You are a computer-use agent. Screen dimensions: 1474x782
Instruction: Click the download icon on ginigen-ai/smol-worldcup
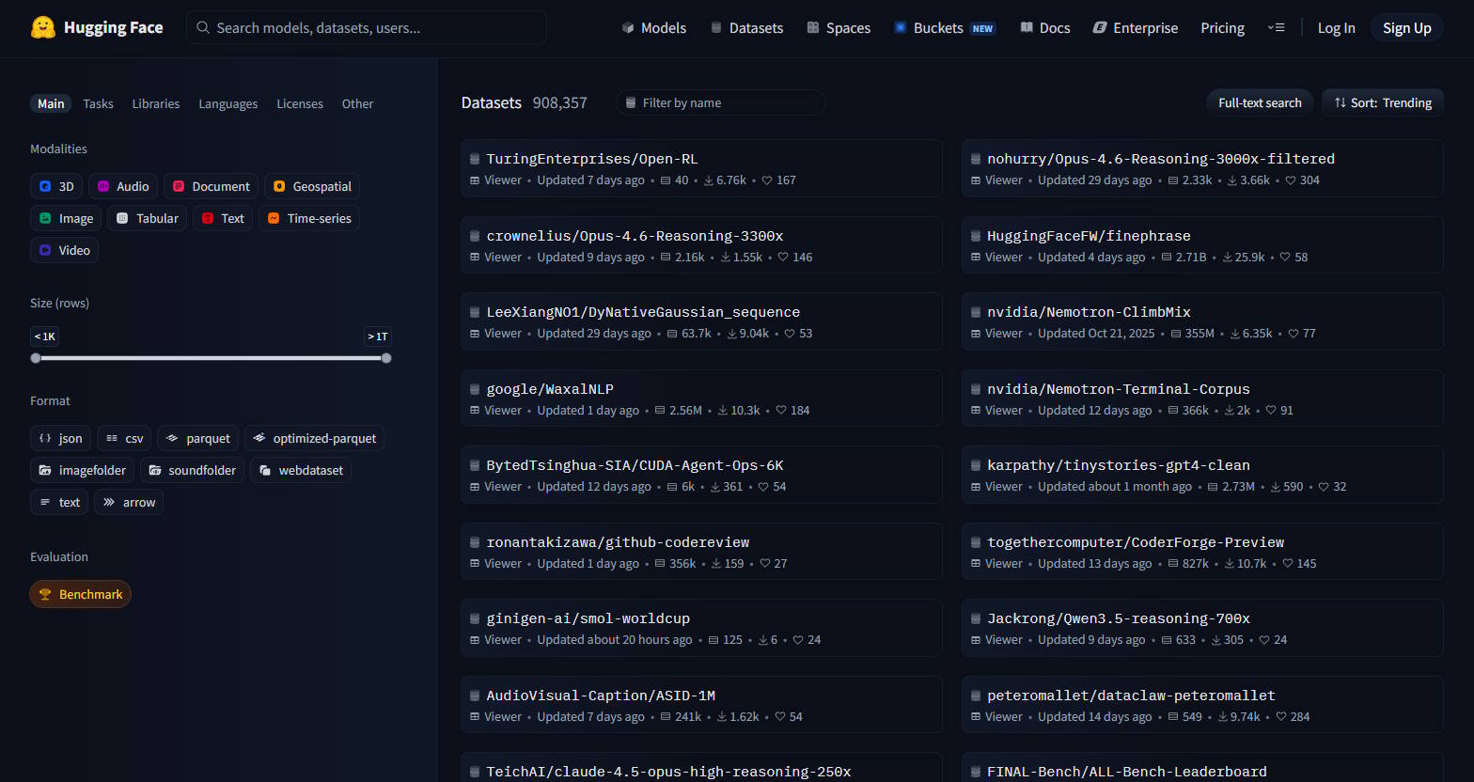click(x=763, y=640)
